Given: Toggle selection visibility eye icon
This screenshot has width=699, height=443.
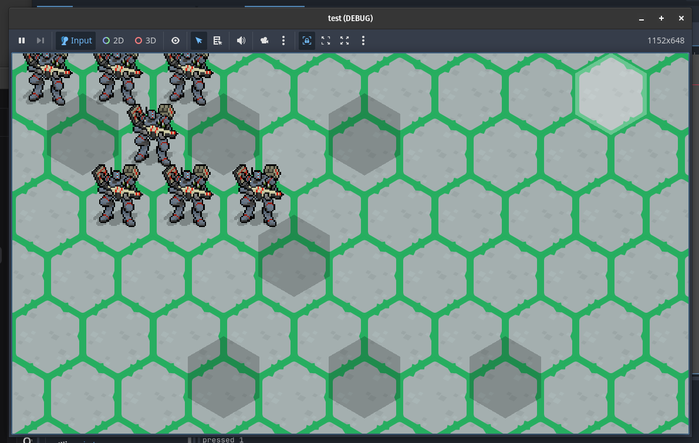Looking at the screenshot, I should [x=175, y=40].
